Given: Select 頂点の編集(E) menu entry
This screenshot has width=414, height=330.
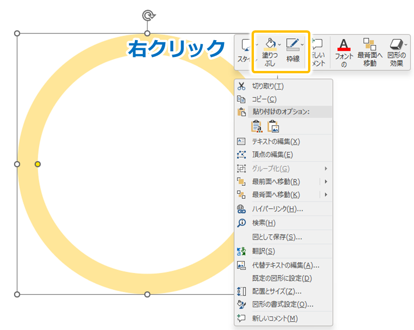Looking at the screenshot, I should point(273,154).
